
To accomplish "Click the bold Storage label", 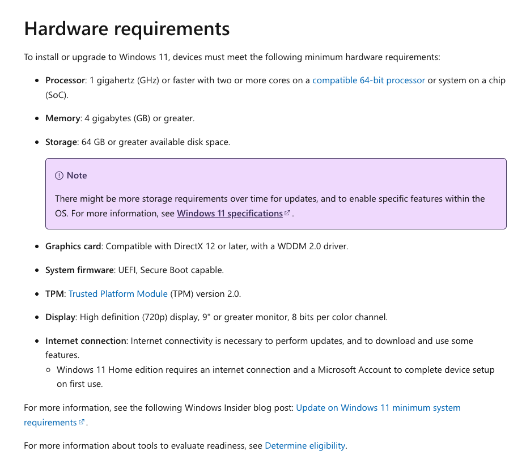I will click(61, 142).
